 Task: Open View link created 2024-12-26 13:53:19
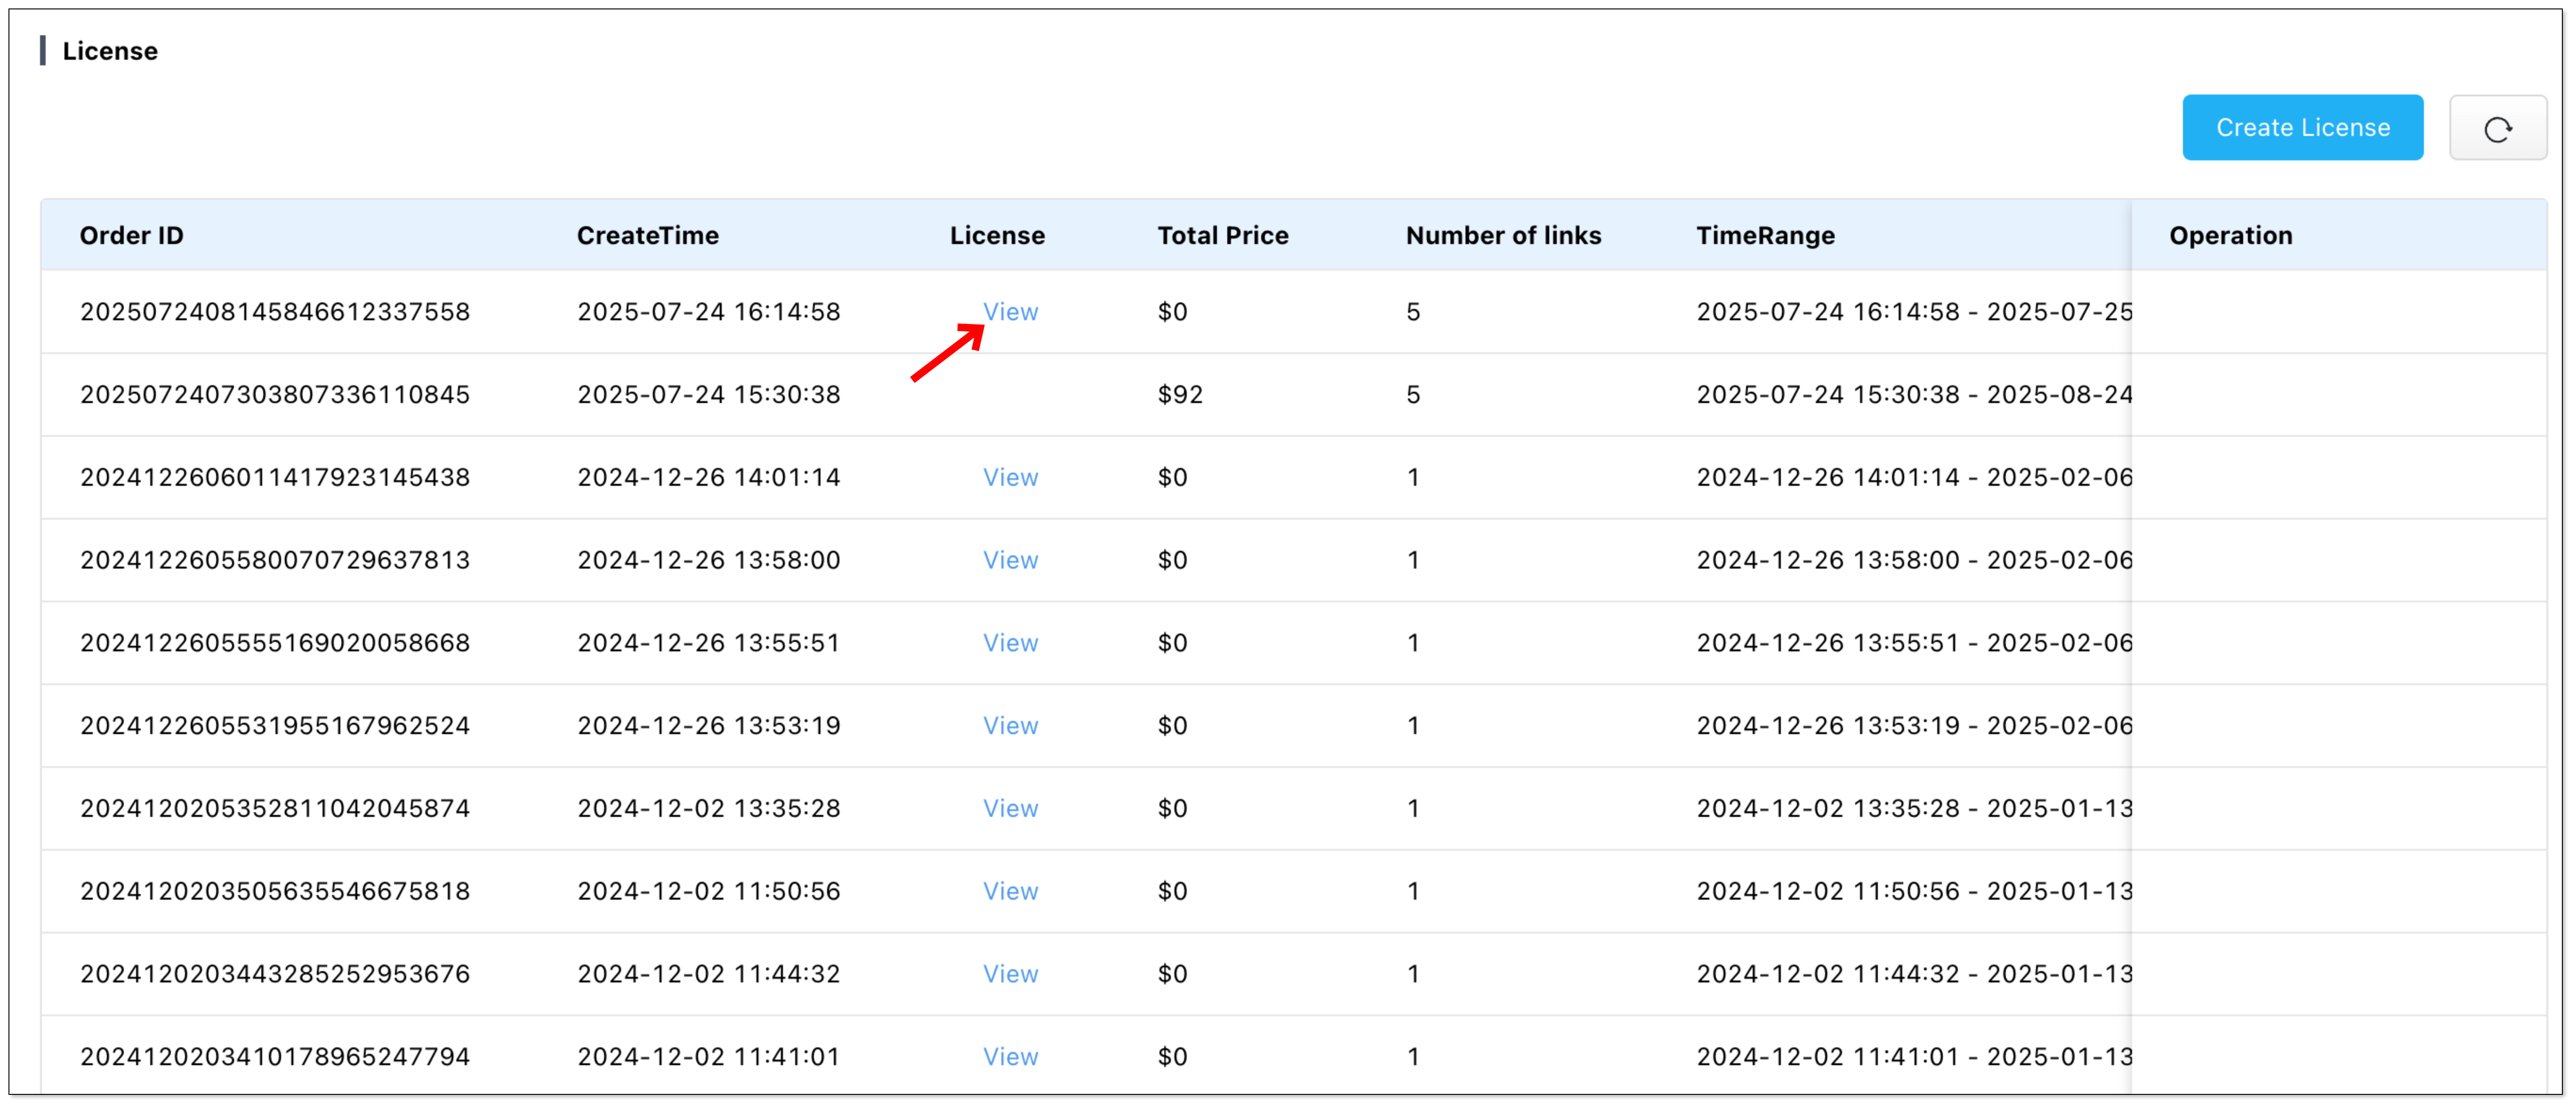pos(1010,726)
